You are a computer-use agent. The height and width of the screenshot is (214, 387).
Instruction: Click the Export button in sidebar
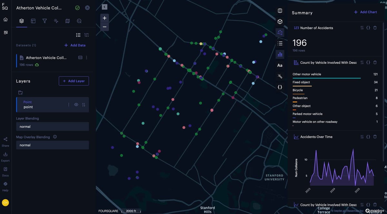click(5, 157)
